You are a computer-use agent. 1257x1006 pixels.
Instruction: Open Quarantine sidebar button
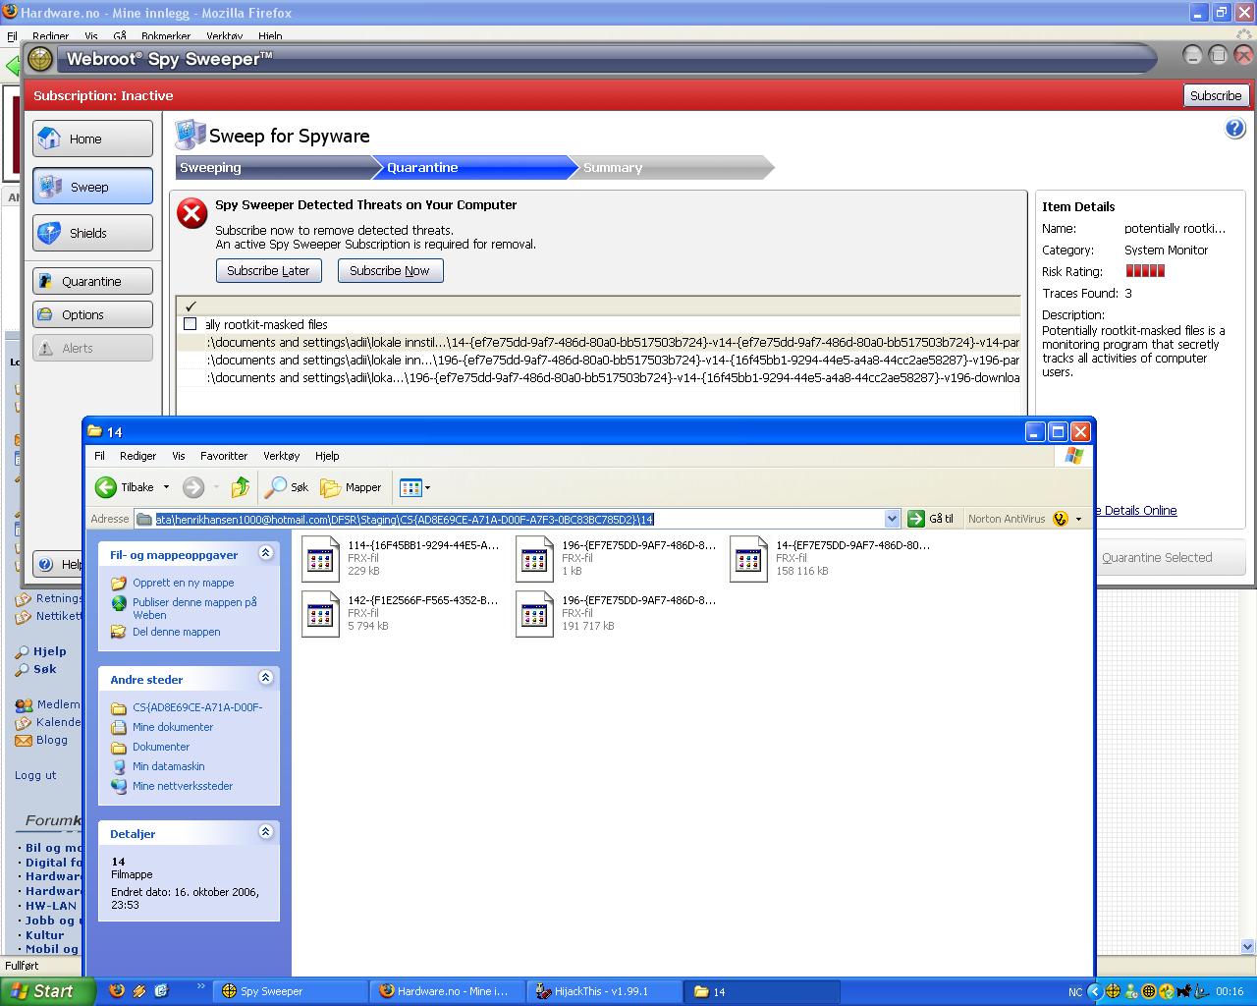pos(92,281)
